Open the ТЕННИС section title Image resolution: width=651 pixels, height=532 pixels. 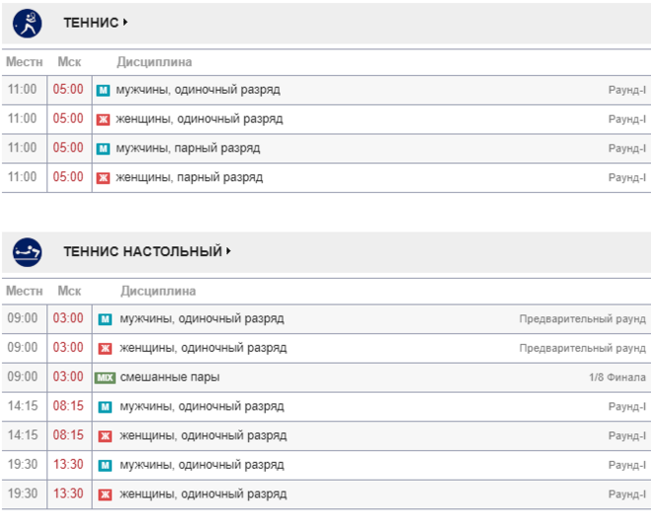(91, 23)
